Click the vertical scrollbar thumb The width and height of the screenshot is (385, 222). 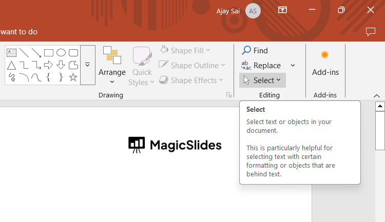point(380,131)
